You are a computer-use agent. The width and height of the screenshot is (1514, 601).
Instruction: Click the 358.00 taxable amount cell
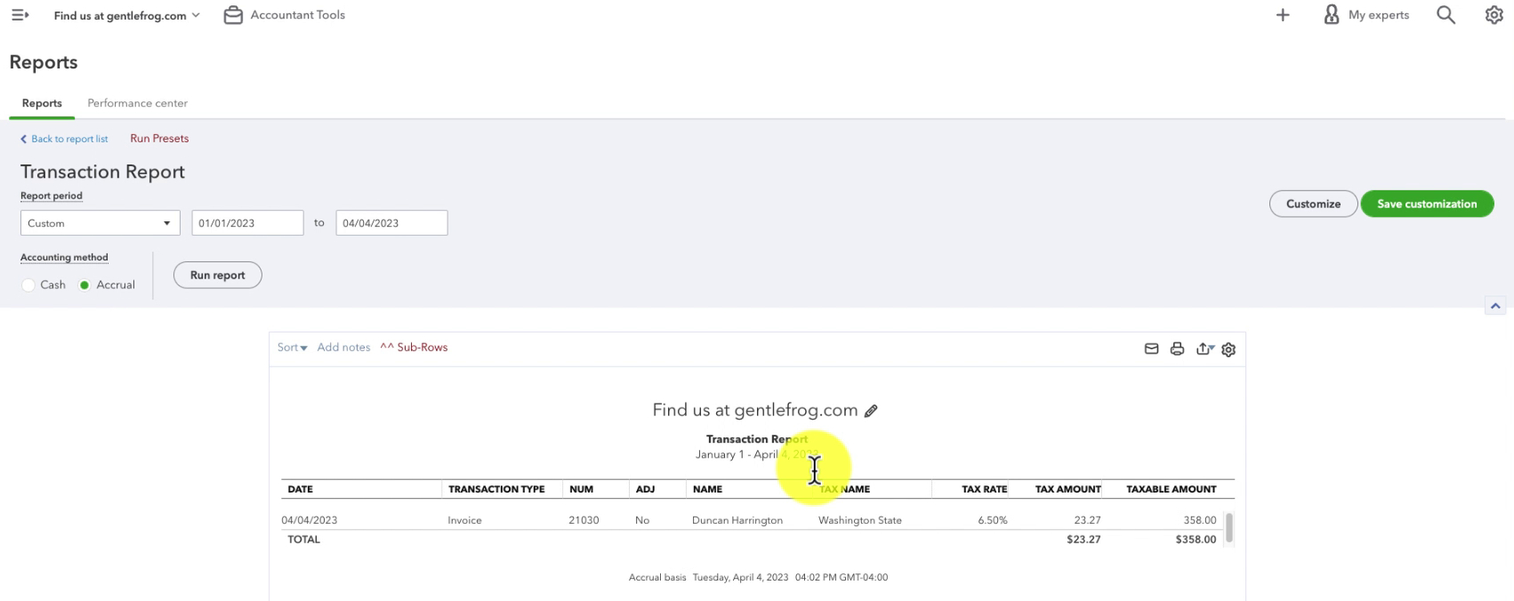point(1200,520)
